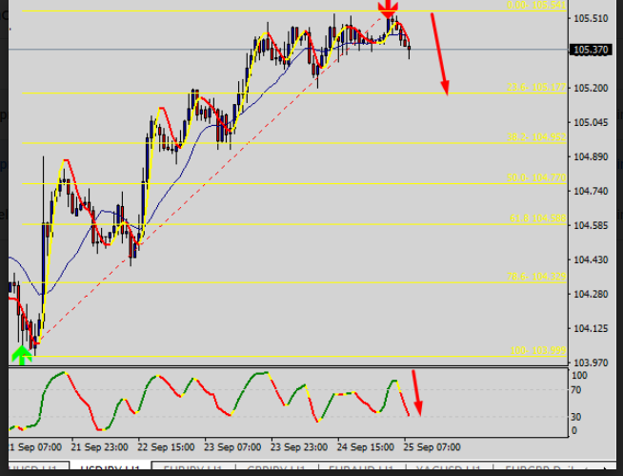Switch to the EURAUD,H1 chart tab
Viewport: 623px width, 476px height.
coord(359,469)
